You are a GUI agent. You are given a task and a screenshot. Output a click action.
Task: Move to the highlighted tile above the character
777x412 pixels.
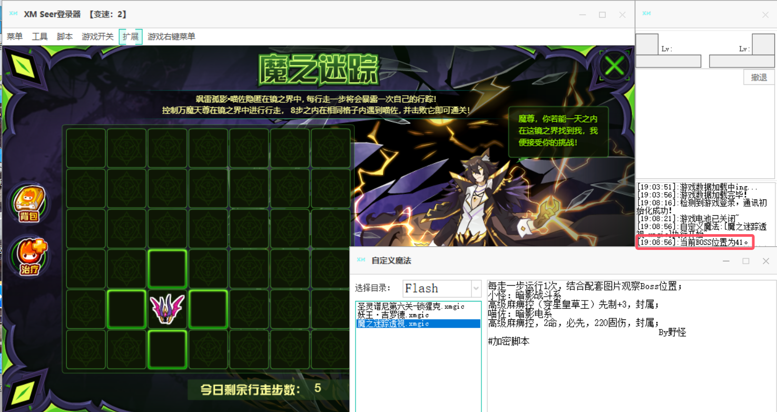168,268
